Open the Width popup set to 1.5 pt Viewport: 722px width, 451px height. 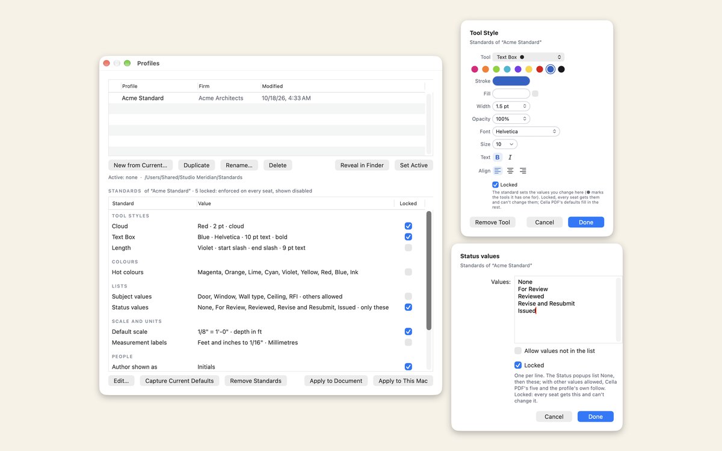coord(511,106)
